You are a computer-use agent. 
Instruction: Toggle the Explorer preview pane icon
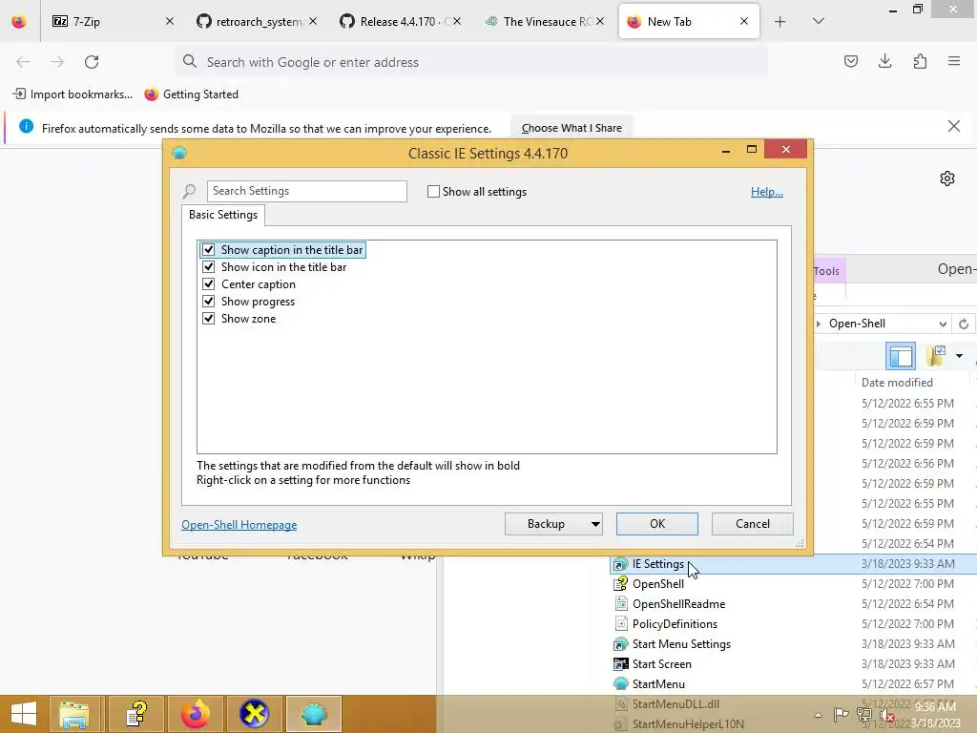[x=901, y=357]
